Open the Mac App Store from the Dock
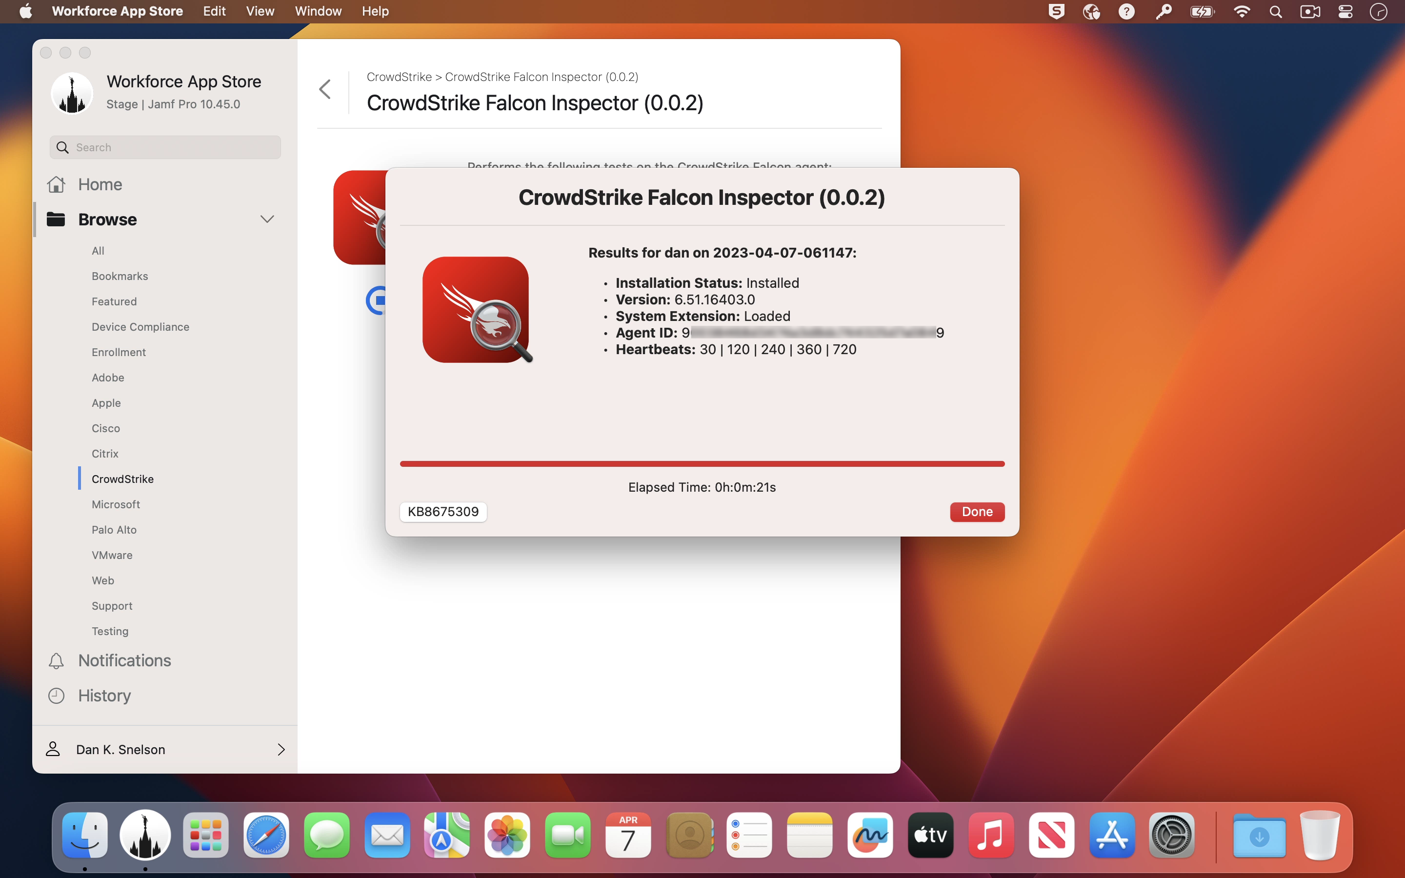This screenshot has height=878, width=1405. pyautogui.click(x=1112, y=835)
